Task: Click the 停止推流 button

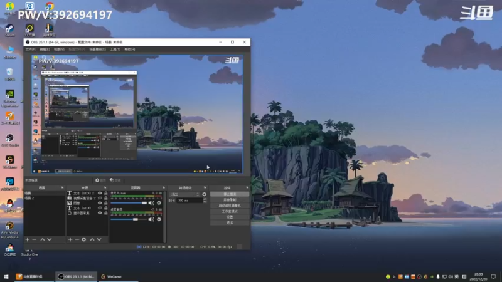Action: pyautogui.click(x=230, y=194)
